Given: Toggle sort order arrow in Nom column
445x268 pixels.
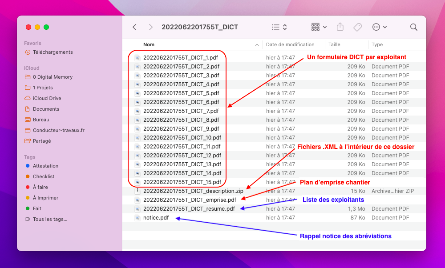Looking at the screenshot, I should click(x=257, y=45).
